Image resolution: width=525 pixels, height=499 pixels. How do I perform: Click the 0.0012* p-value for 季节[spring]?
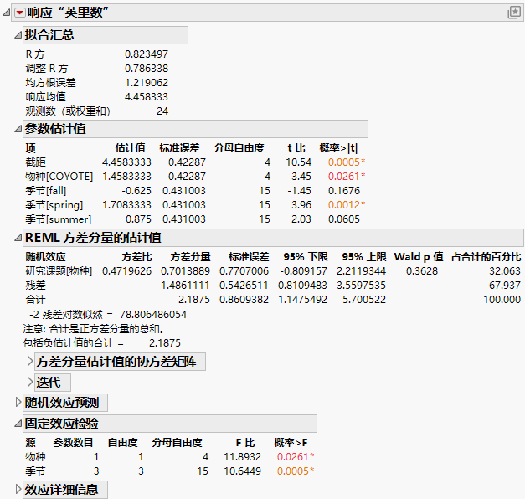(x=347, y=205)
